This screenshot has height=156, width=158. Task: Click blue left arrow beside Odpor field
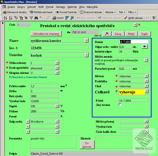[145, 47]
